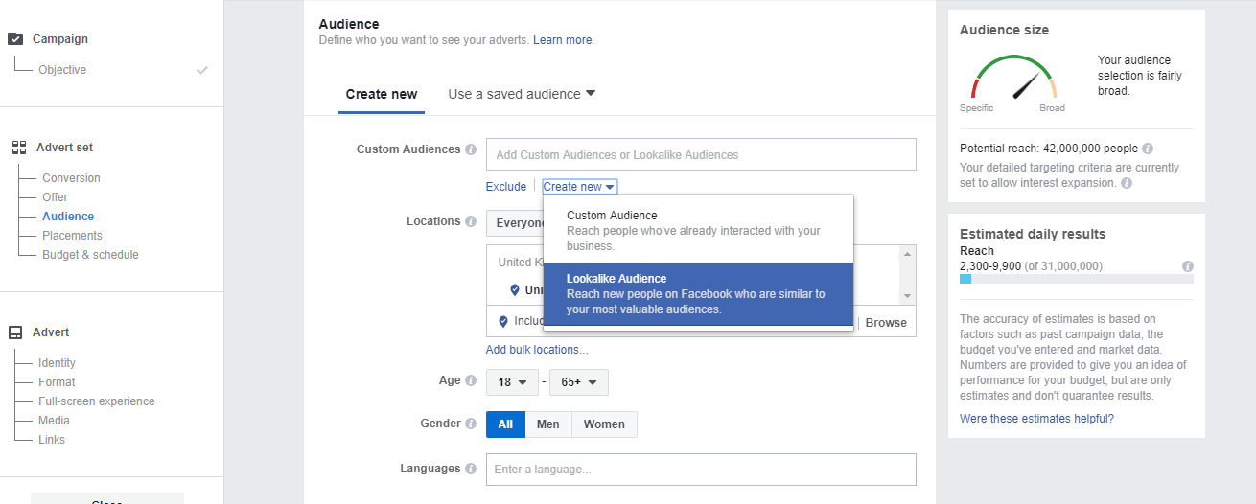Click Were these estimates helpful link
The width and height of the screenshot is (1256, 504).
1036,419
